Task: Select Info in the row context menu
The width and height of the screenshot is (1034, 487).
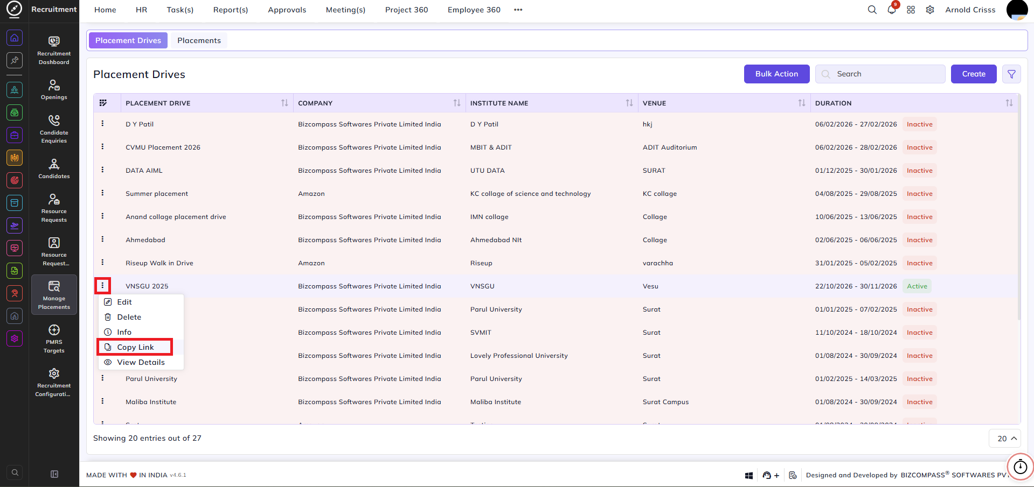Action: pos(141,332)
